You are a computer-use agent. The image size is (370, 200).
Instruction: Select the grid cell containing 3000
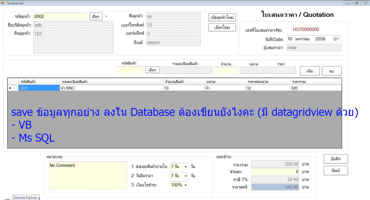(39, 88)
